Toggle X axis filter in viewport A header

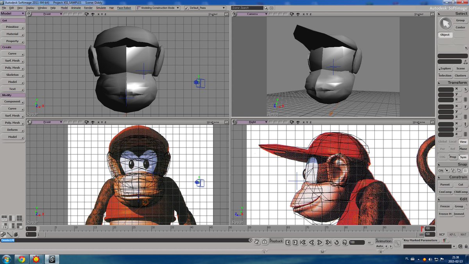(x=98, y=14)
